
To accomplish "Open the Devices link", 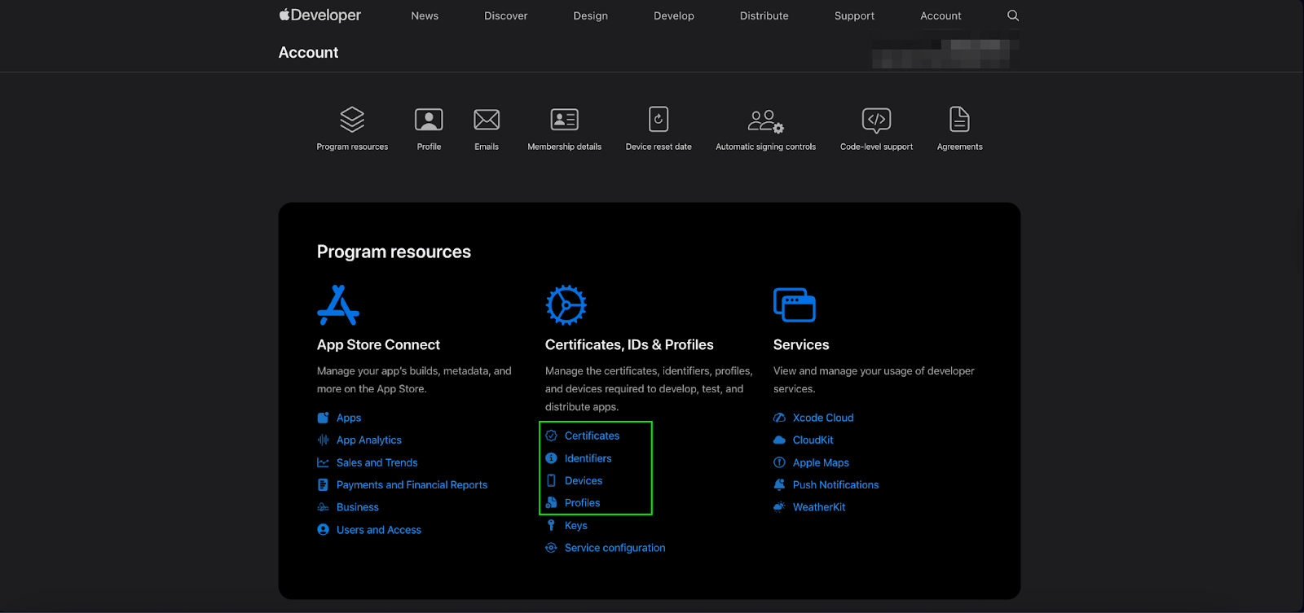I will (x=584, y=480).
